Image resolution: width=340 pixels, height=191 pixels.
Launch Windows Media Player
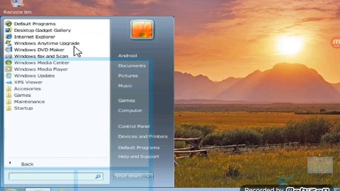tap(41, 69)
